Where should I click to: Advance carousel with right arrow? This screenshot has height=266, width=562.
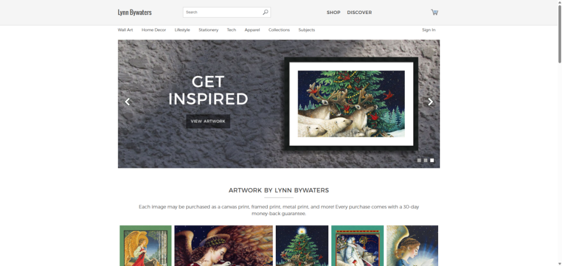430,102
